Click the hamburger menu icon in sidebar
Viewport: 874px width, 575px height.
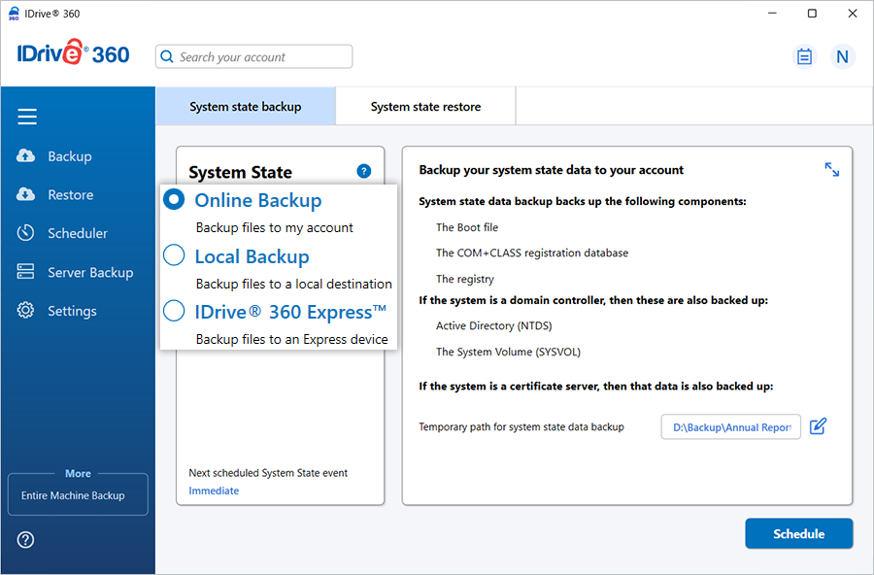pyautogui.click(x=27, y=118)
